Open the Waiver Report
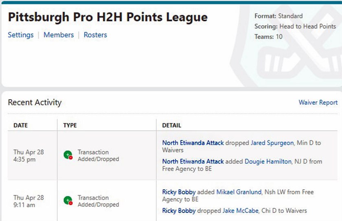 click(x=318, y=103)
